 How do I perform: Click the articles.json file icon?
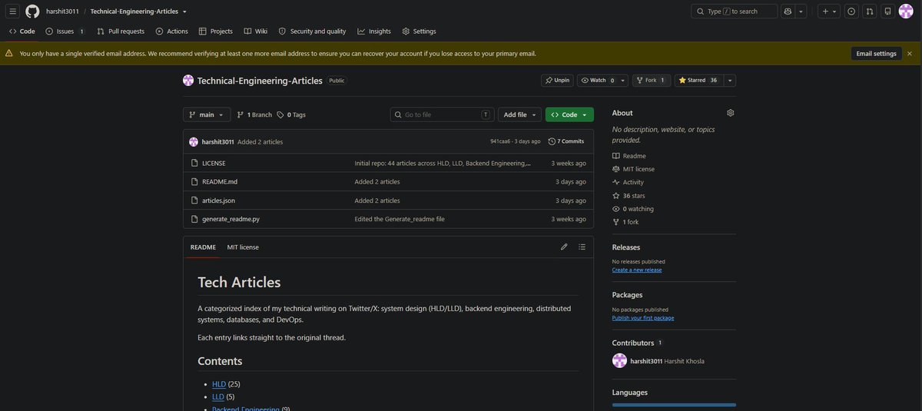pos(194,201)
